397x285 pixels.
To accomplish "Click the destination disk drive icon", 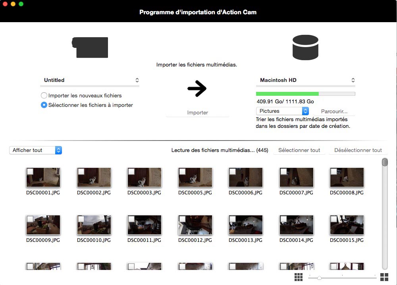I will click(305, 47).
